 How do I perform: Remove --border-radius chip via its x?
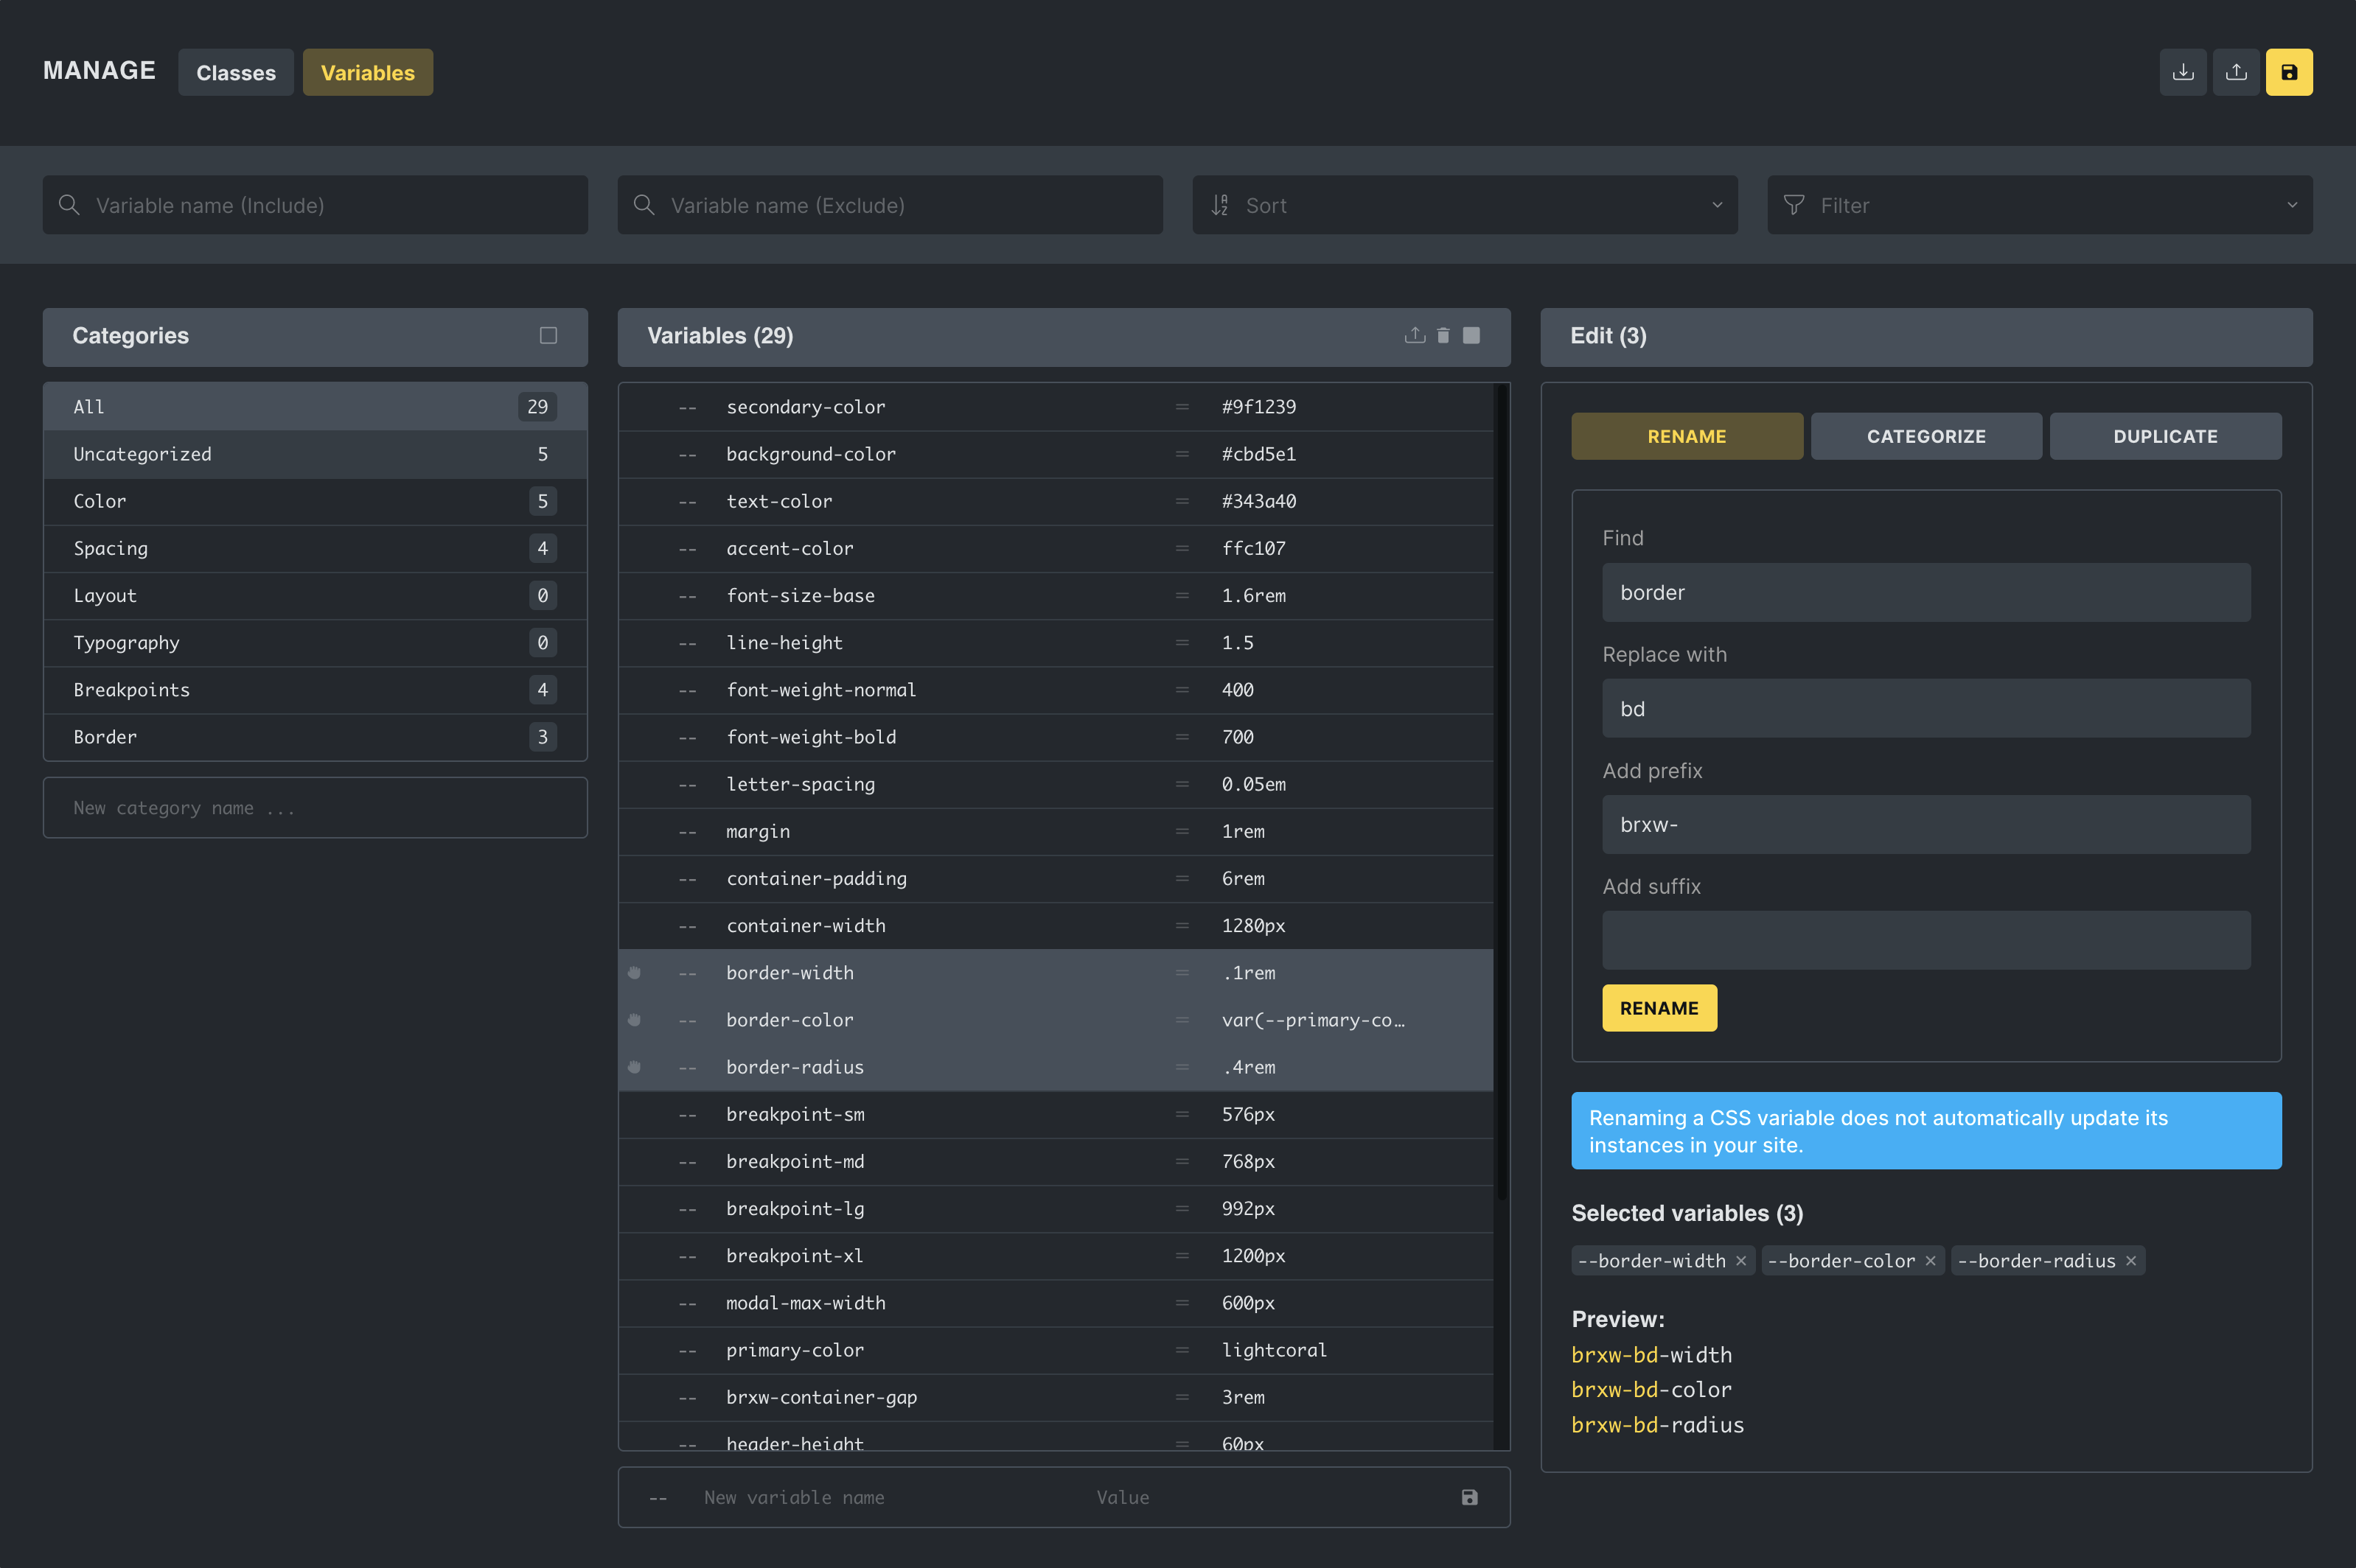(2131, 1261)
